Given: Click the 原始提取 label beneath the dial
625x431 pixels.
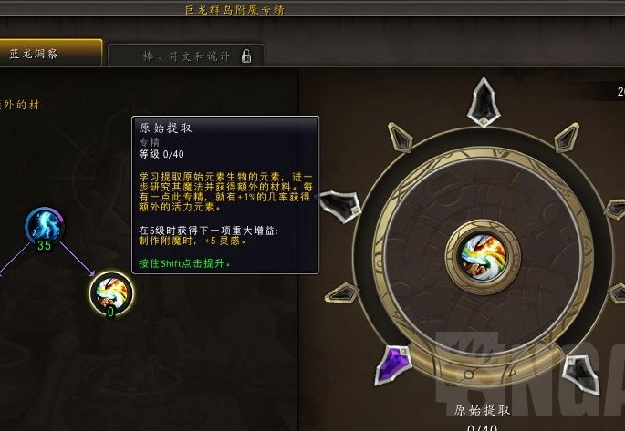Looking at the screenshot, I should pos(483,410).
